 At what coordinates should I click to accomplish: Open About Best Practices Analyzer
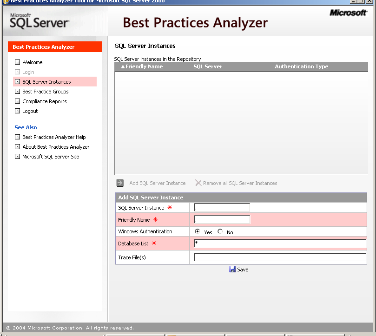[x=56, y=147]
